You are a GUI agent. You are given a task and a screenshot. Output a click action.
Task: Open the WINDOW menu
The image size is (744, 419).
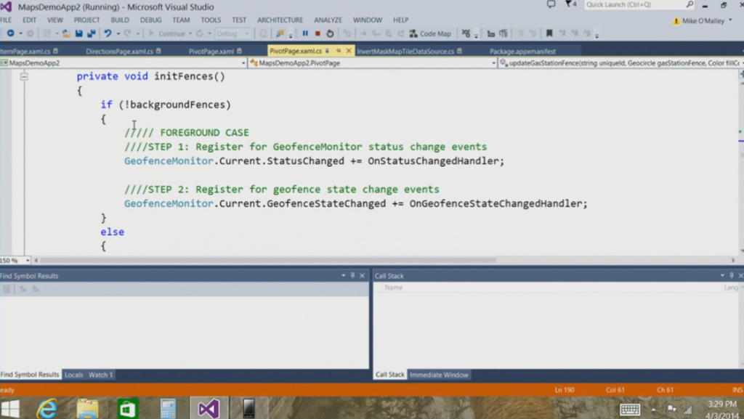point(367,20)
